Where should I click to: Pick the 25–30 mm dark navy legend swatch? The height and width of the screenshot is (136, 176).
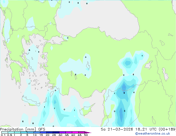(56, 132)
